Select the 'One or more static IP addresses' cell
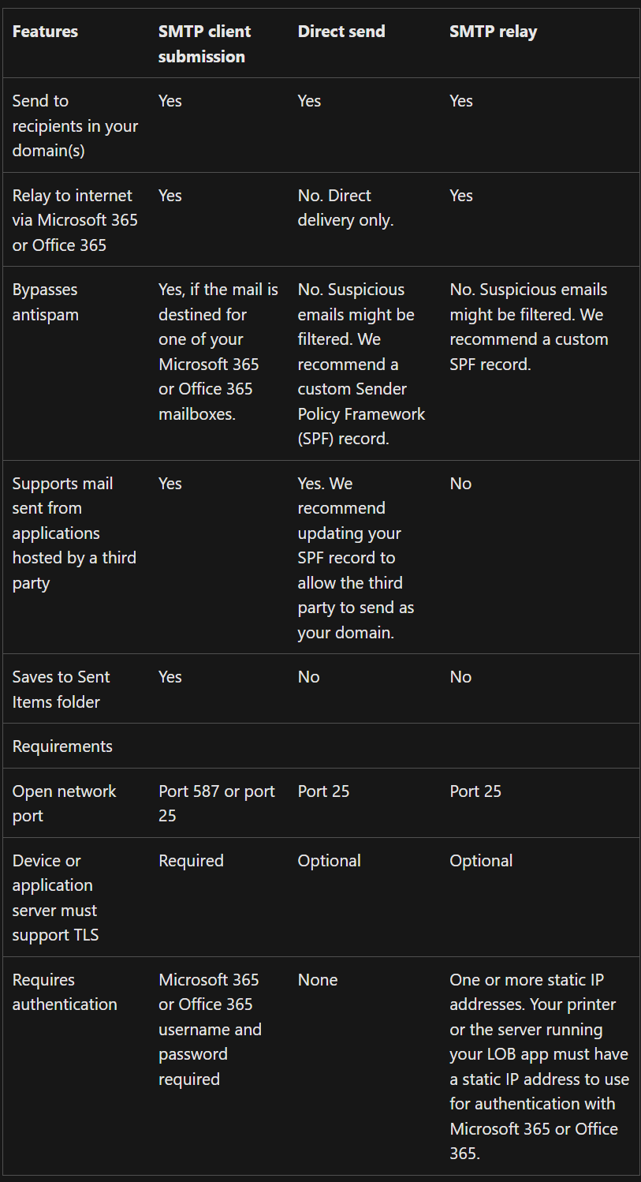The width and height of the screenshot is (641, 1182). pos(539,1066)
